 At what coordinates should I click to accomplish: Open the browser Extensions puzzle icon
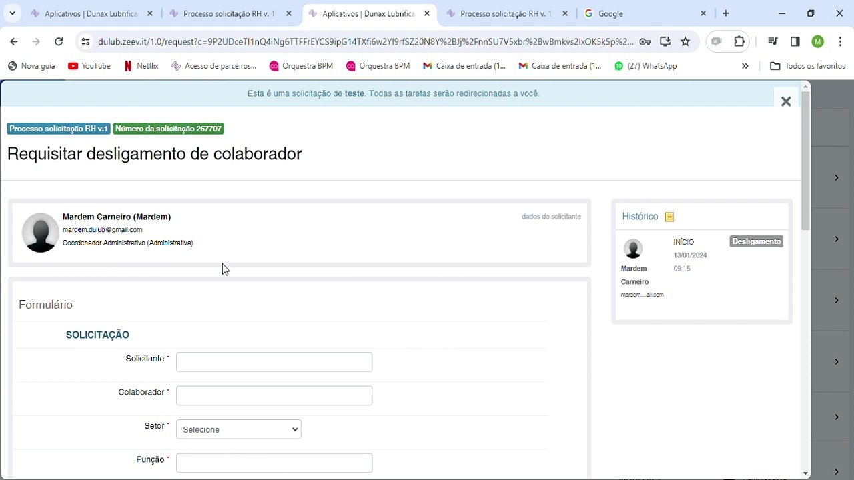[x=739, y=41]
